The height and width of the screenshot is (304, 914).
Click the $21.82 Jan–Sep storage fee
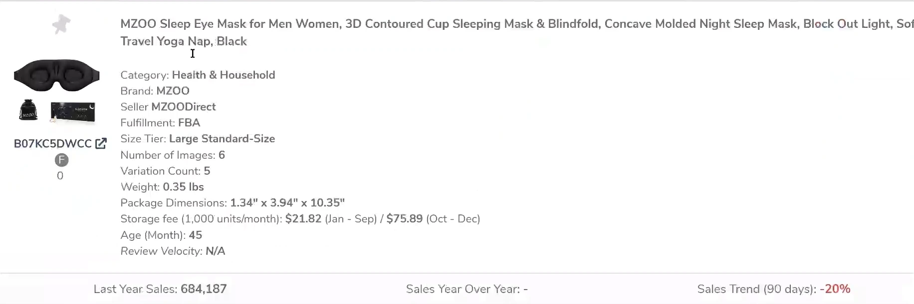[303, 219]
